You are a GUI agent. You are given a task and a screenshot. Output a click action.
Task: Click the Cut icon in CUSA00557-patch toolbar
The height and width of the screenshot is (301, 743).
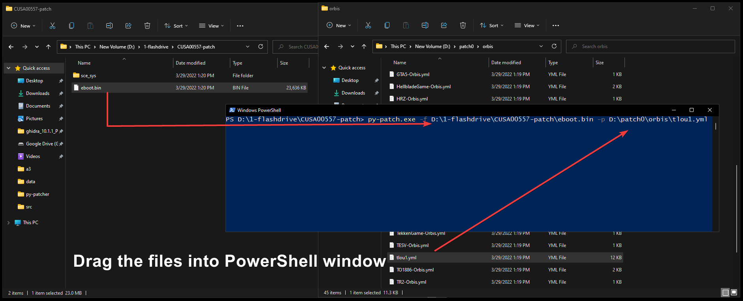[x=53, y=26]
